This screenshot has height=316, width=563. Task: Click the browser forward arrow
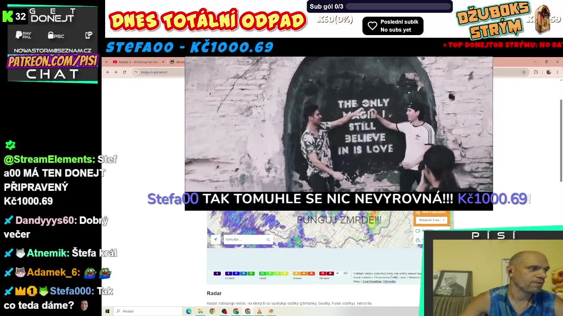point(116,72)
